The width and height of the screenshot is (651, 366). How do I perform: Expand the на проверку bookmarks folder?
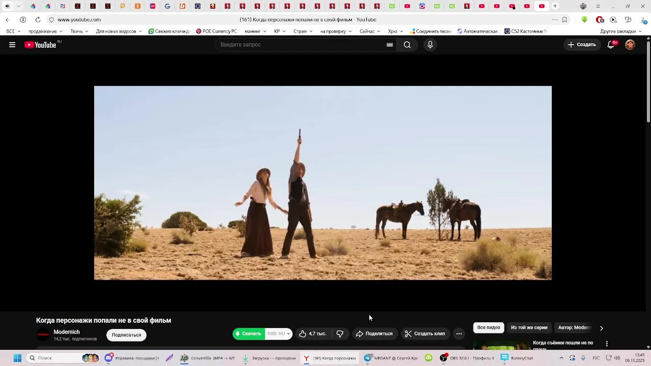(336, 32)
